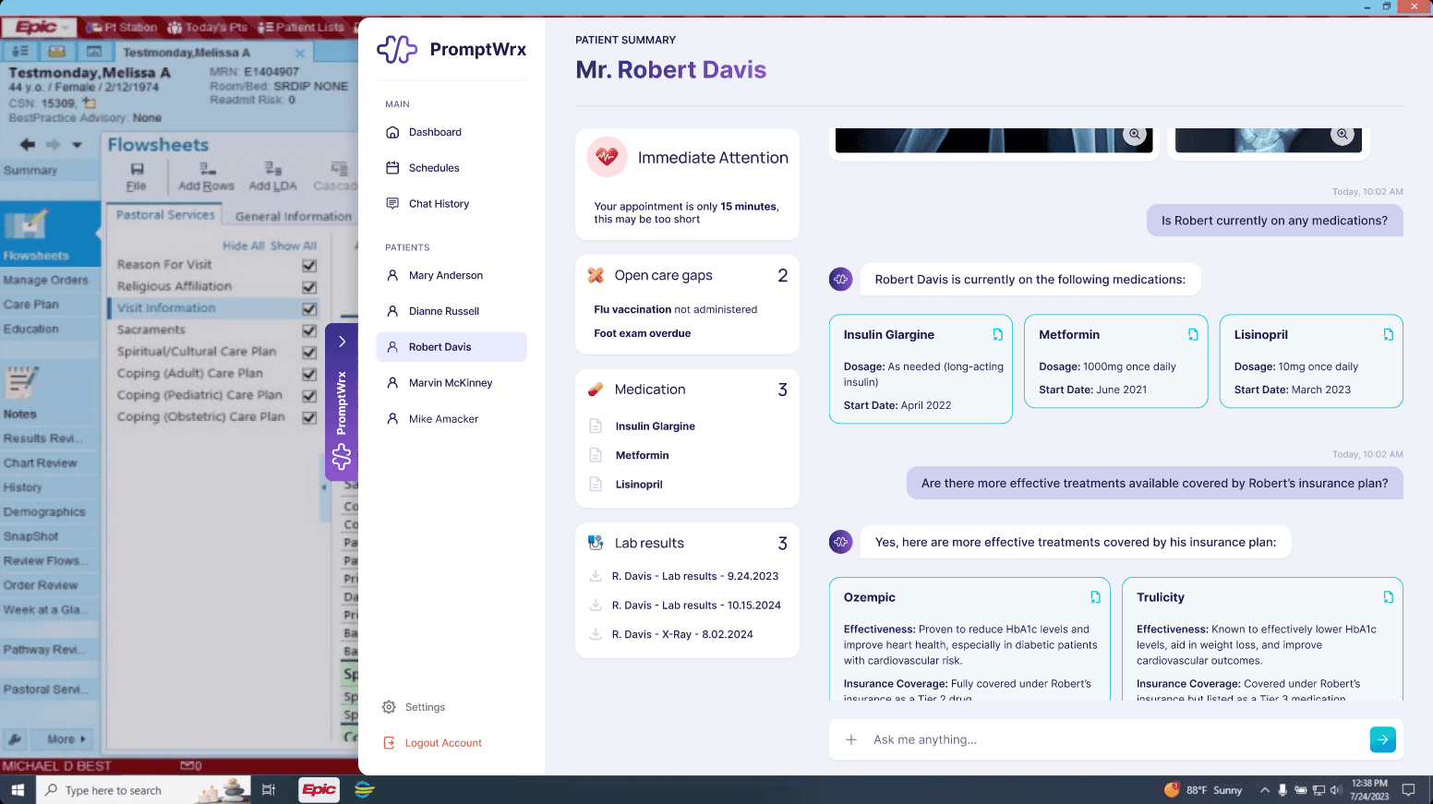Copy the Ozempic treatment card
The image size is (1433, 804).
tap(1095, 597)
